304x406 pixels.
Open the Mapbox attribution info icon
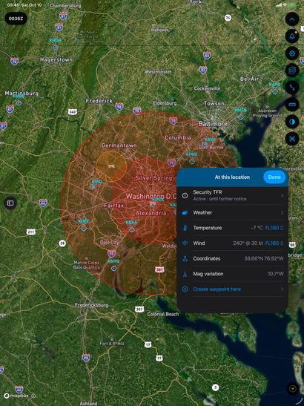(34, 396)
